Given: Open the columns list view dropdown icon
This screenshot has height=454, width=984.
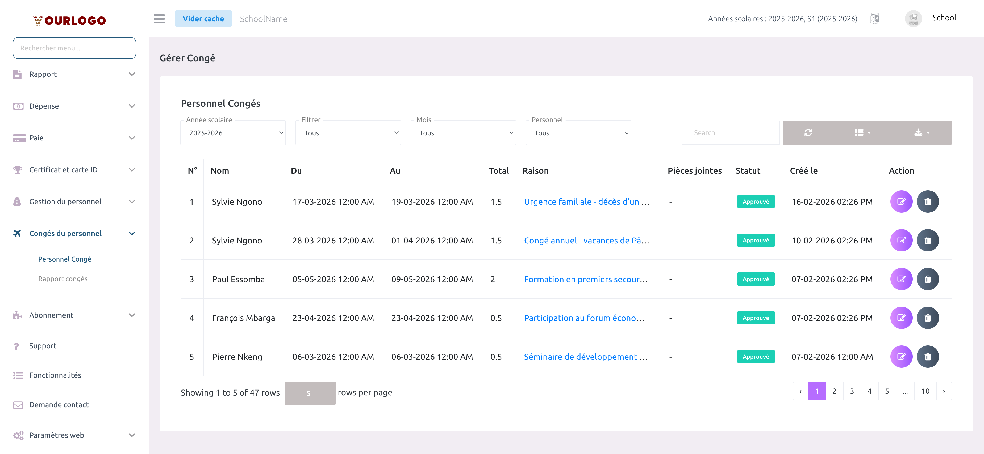Looking at the screenshot, I should tap(862, 133).
